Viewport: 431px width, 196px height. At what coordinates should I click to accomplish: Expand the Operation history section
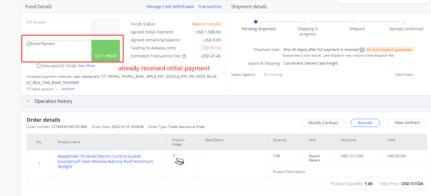click(28, 101)
